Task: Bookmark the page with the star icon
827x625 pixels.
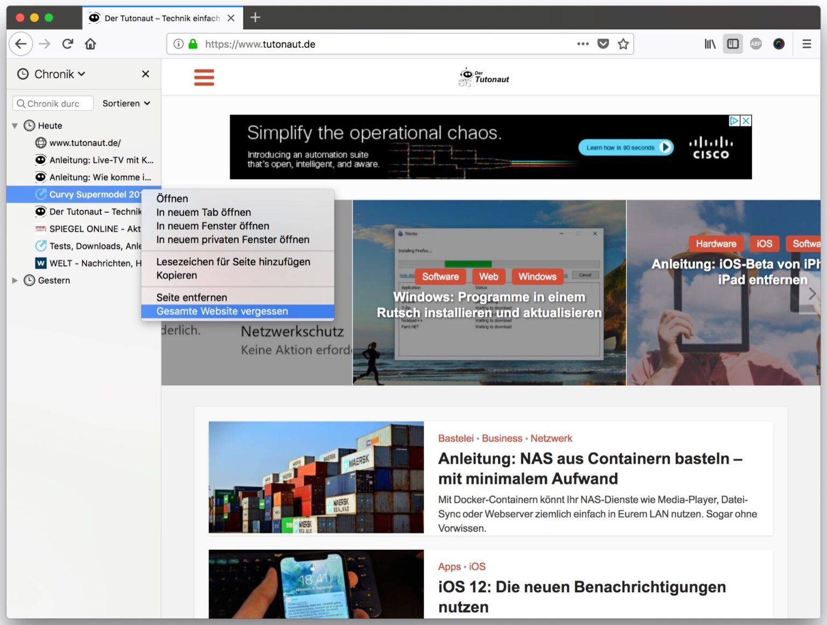Action: [623, 44]
